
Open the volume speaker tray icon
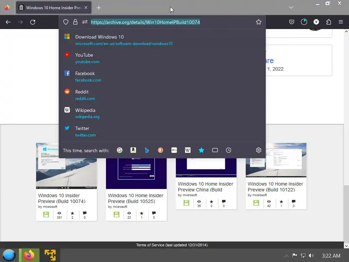(311, 256)
